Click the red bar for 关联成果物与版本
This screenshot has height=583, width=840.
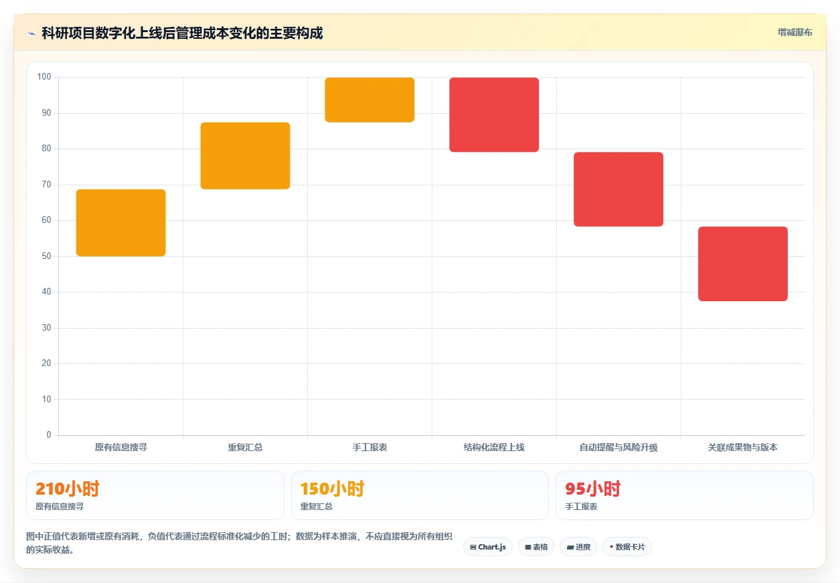click(x=743, y=264)
